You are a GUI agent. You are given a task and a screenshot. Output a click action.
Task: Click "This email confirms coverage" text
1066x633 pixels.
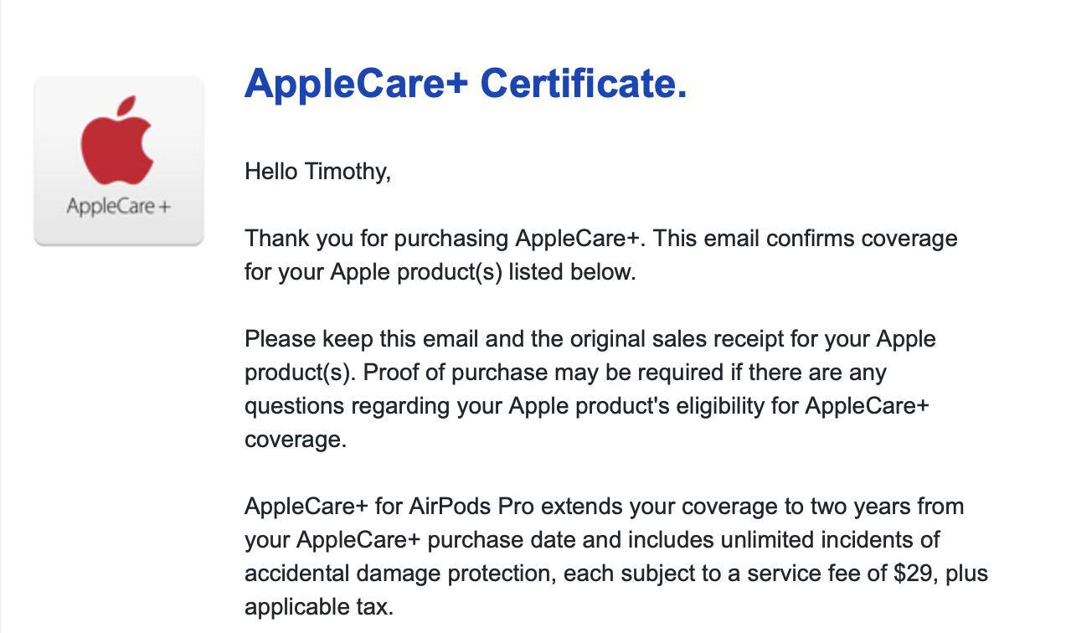805,239
